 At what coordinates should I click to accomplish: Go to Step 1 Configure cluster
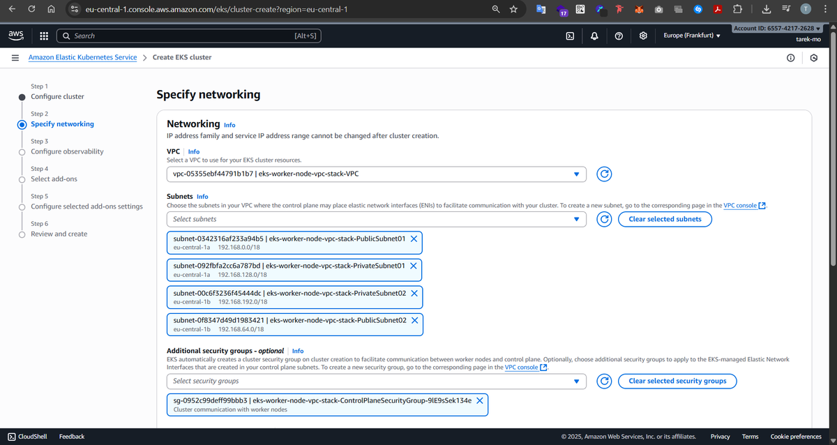pos(57,96)
